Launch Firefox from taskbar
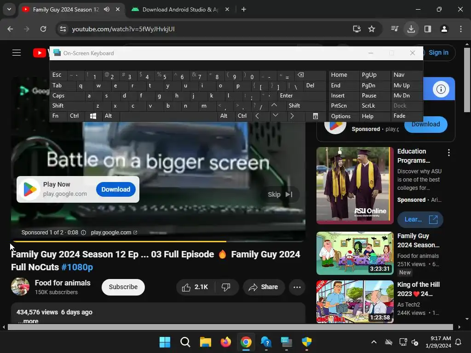471x353 pixels. (225, 342)
